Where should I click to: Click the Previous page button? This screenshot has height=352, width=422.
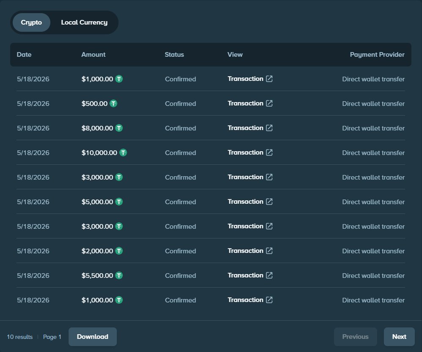(355, 337)
